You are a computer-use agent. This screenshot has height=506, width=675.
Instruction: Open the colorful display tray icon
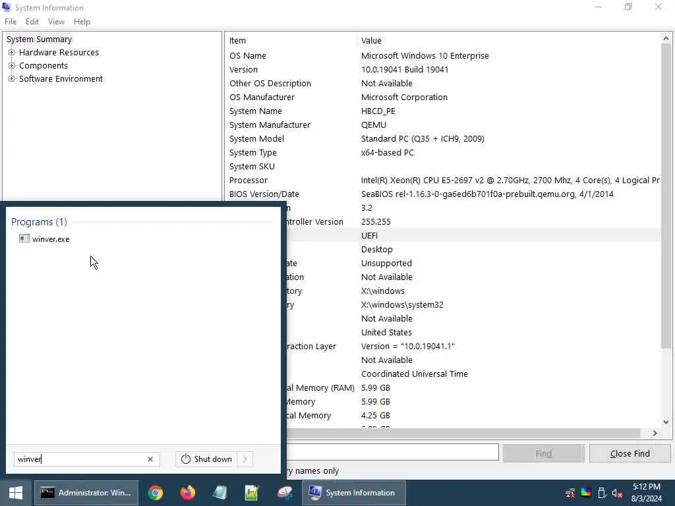pos(586,493)
